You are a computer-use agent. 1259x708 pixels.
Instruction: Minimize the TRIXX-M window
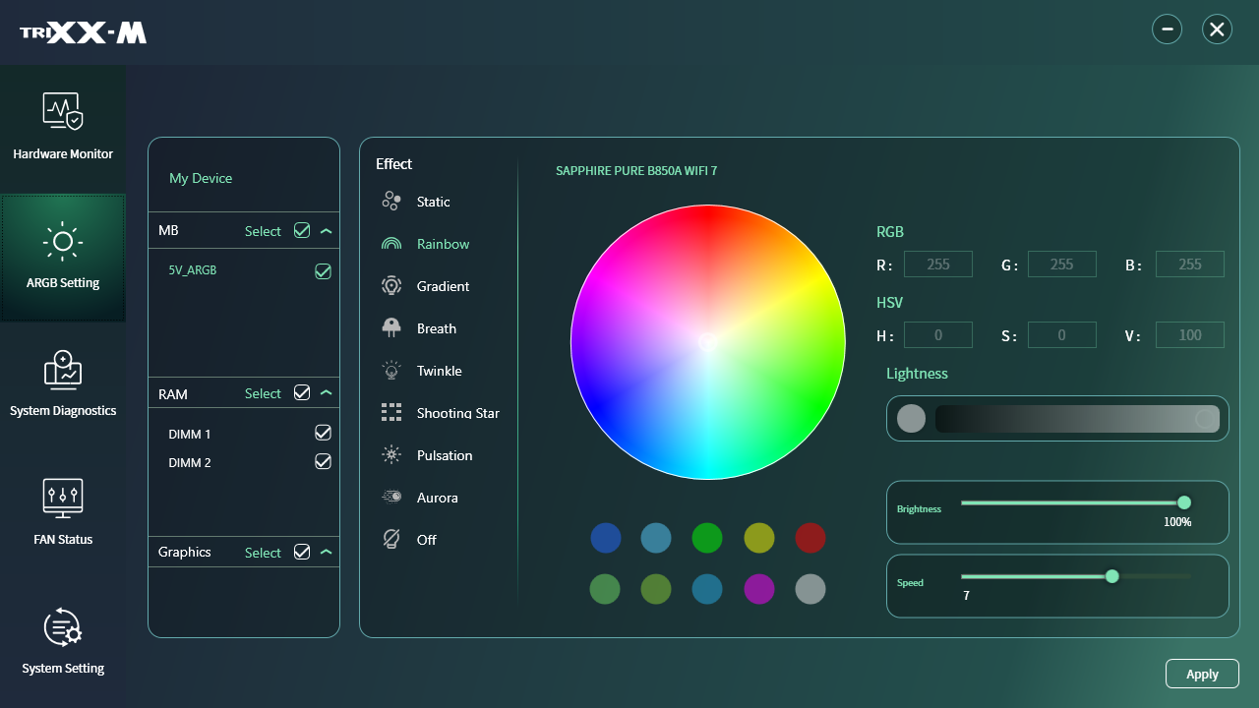pyautogui.click(x=1168, y=29)
